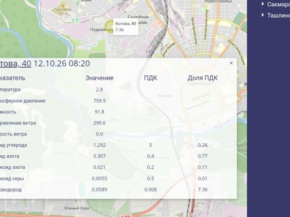Expand the Сакмарс… tree item arrow
This screenshot has width=290, height=217.
(x=263, y=4)
